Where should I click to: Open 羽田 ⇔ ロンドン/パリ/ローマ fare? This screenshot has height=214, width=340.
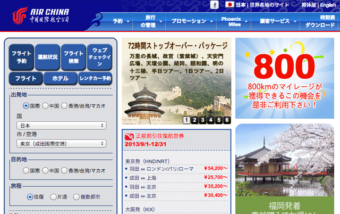[161, 169]
